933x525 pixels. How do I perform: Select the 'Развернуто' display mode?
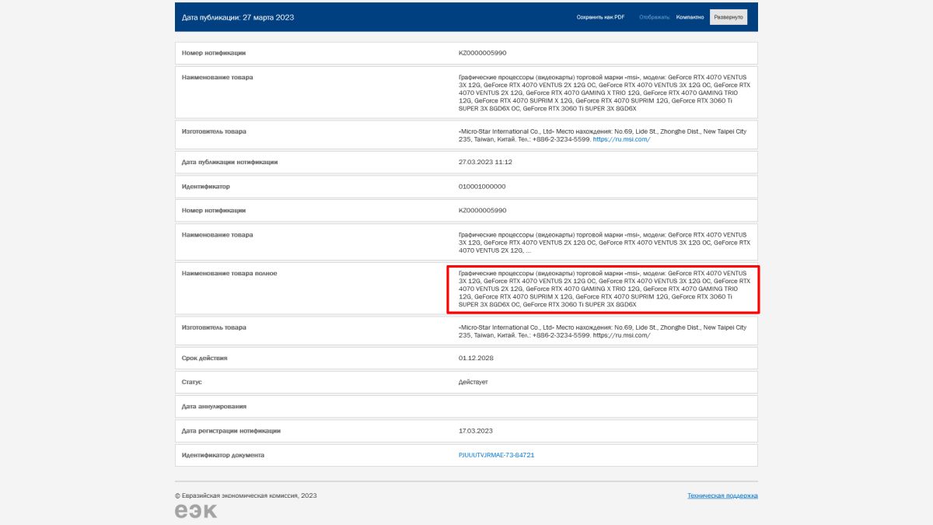point(729,17)
